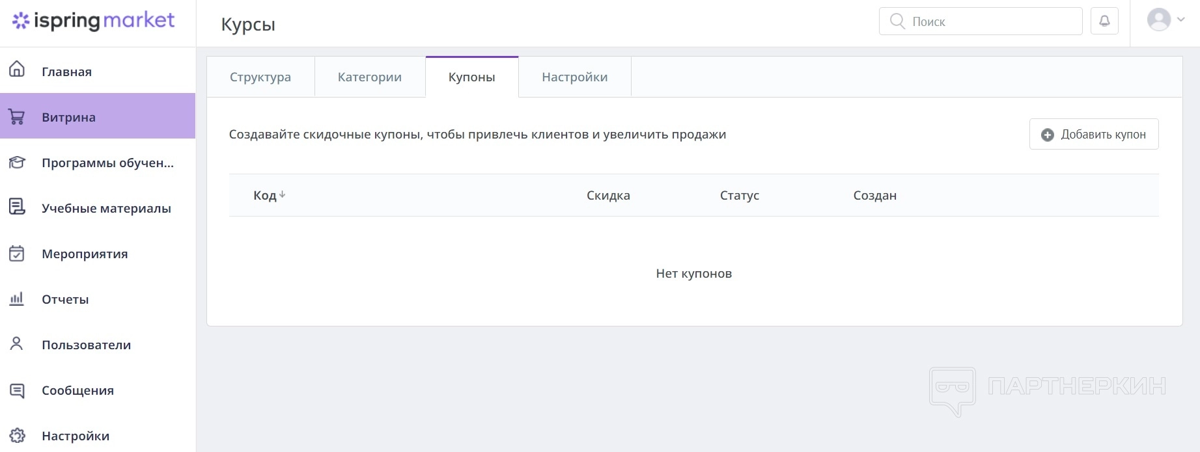1200x452 pixels.
Task: Click the Главная home icon
Action: (17, 69)
